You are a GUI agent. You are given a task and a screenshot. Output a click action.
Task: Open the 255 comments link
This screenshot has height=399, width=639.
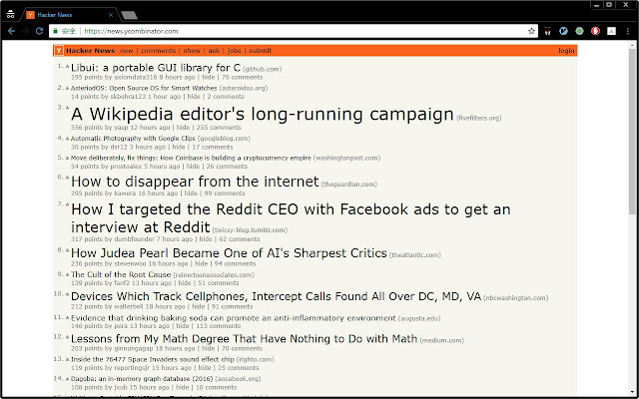click(x=219, y=128)
